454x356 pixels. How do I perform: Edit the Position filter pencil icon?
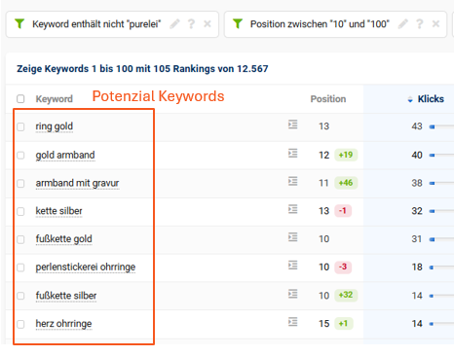coord(403,23)
